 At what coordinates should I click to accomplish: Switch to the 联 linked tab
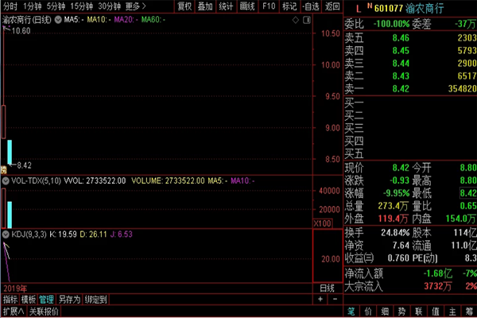click(419, 312)
